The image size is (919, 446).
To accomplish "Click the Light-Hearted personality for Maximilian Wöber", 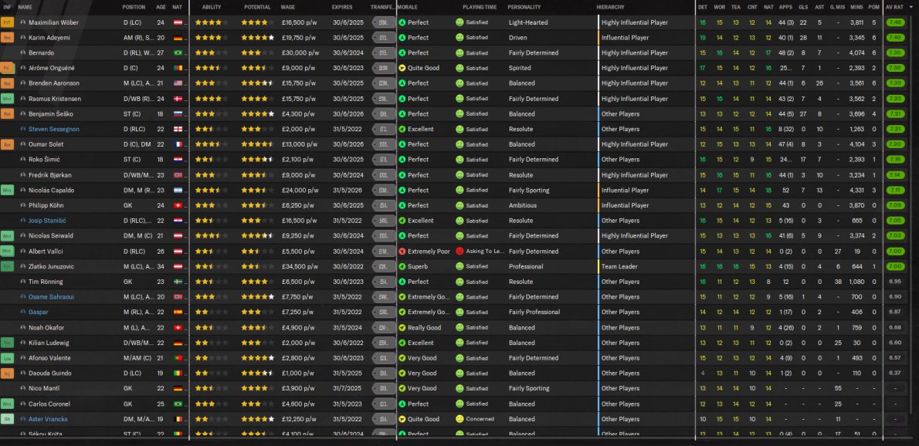I will pyautogui.click(x=528, y=22).
